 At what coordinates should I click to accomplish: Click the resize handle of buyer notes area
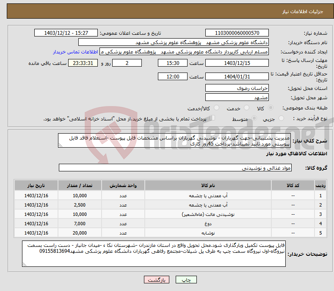pyautogui.click(x=25, y=264)
